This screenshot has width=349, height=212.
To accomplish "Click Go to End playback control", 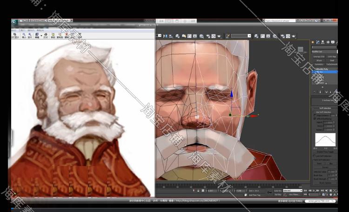I will coord(322,191).
